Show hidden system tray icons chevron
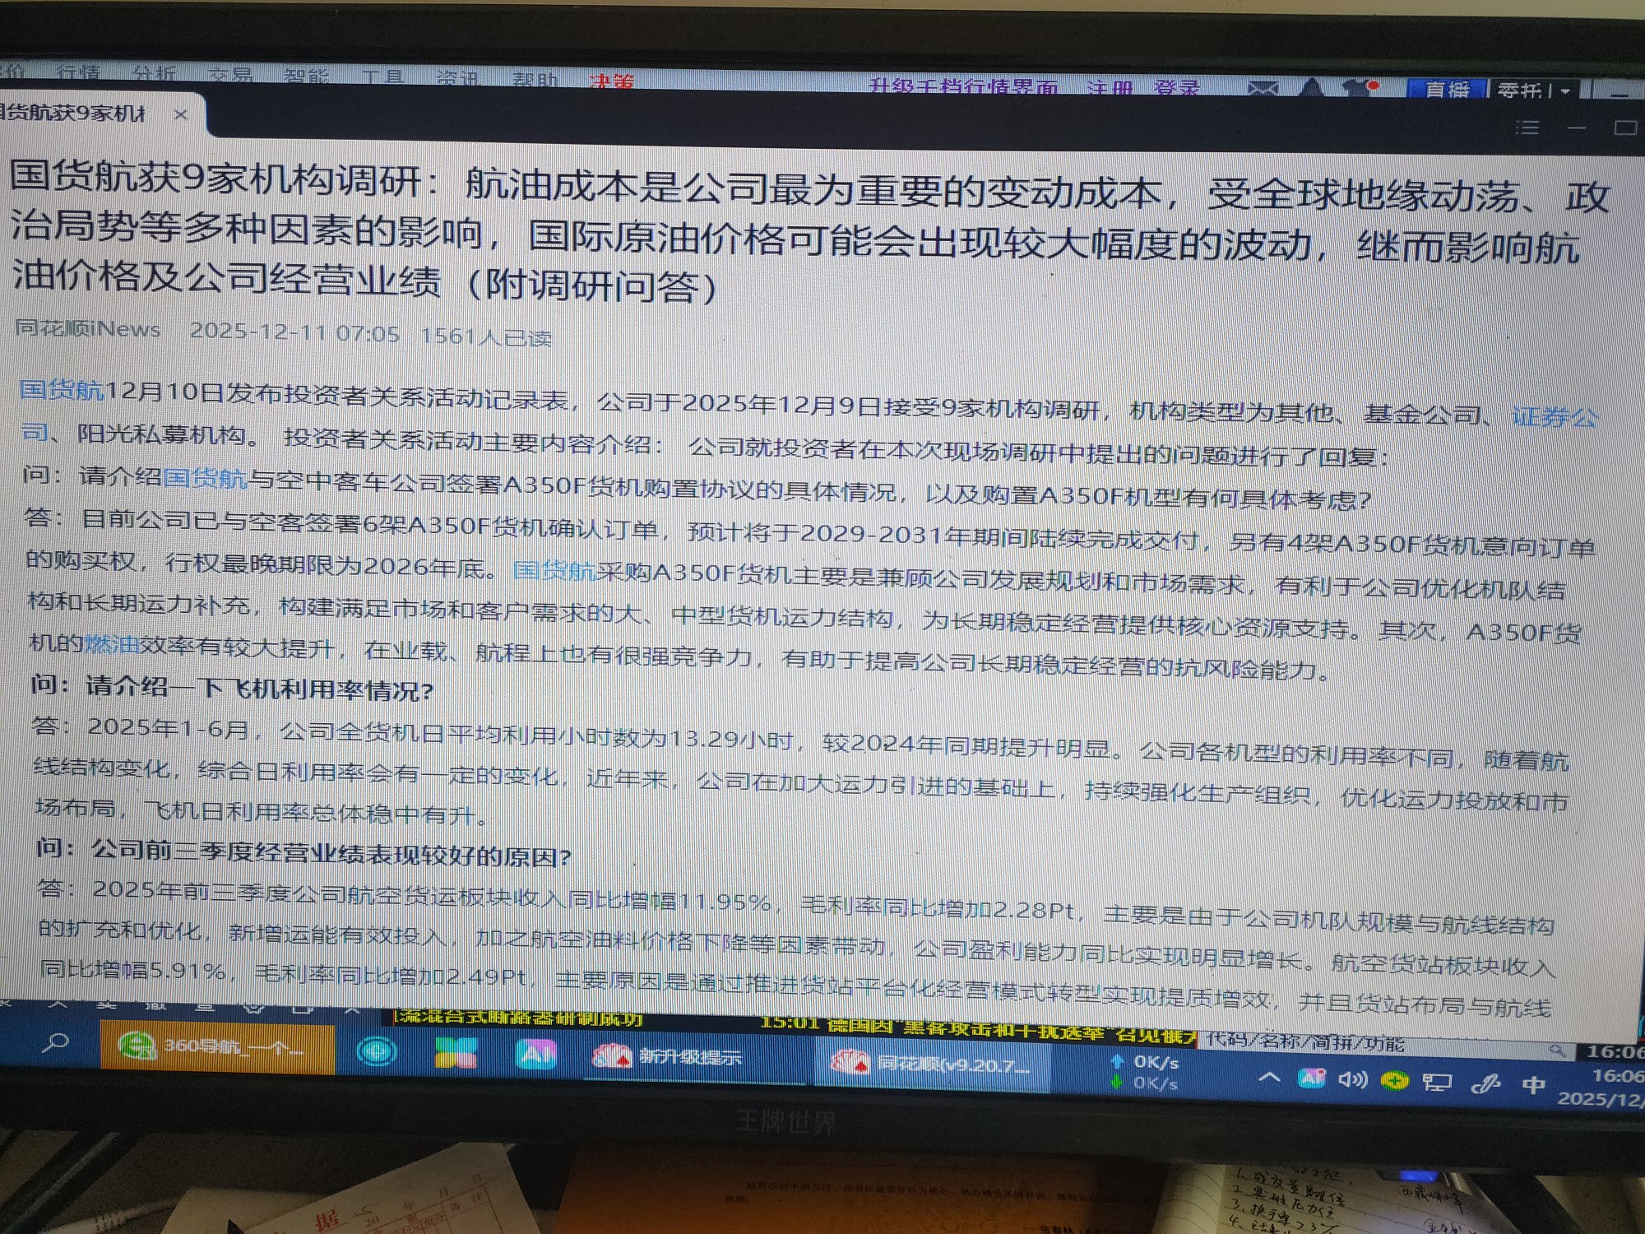1645x1234 pixels. click(1269, 1076)
